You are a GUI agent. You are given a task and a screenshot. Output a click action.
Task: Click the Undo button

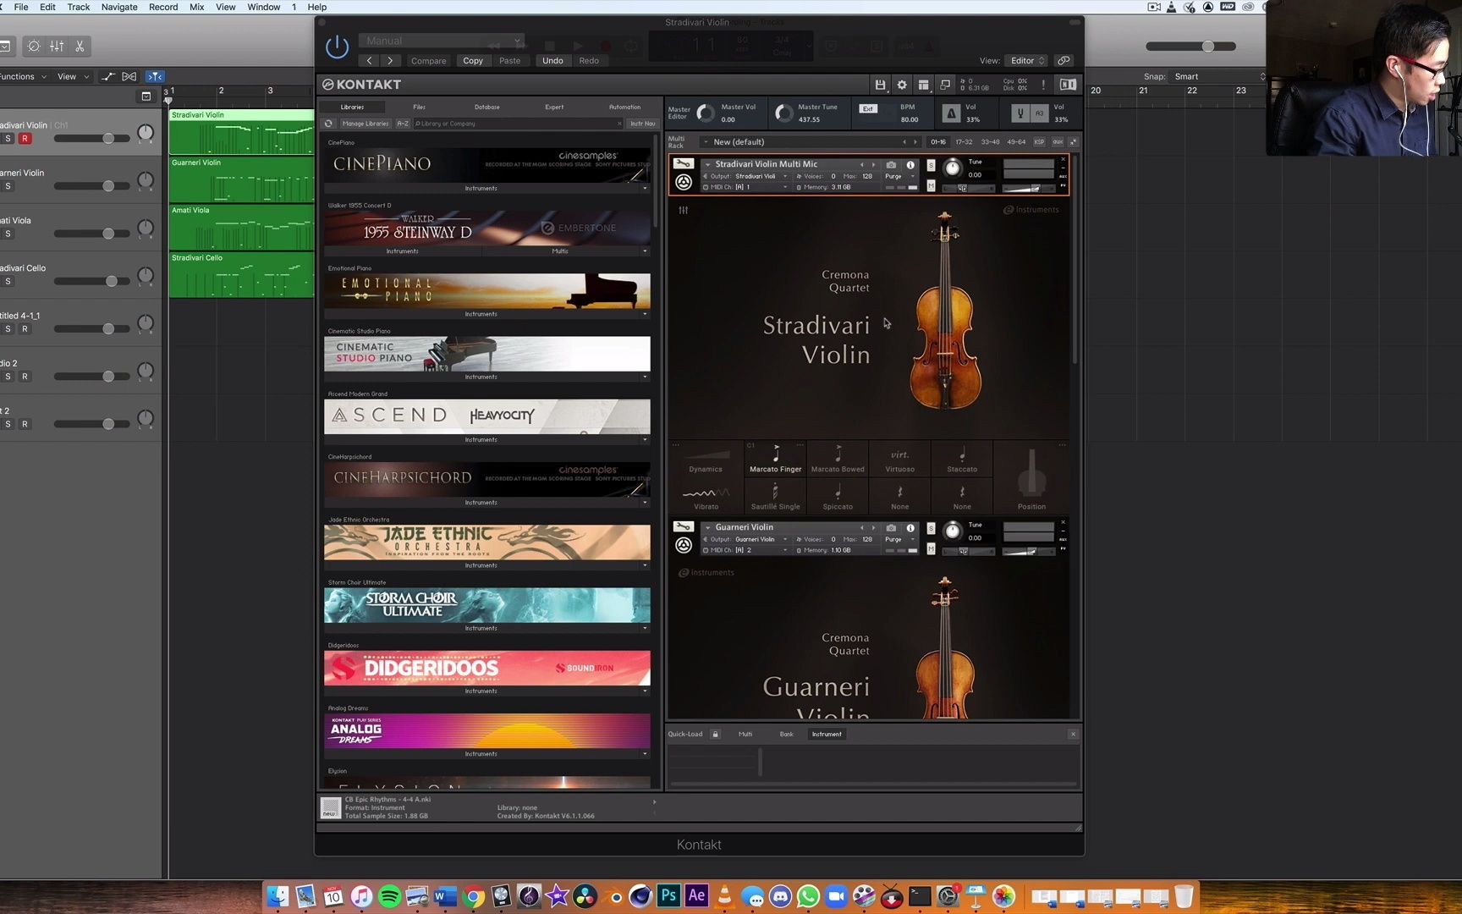[552, 61]
